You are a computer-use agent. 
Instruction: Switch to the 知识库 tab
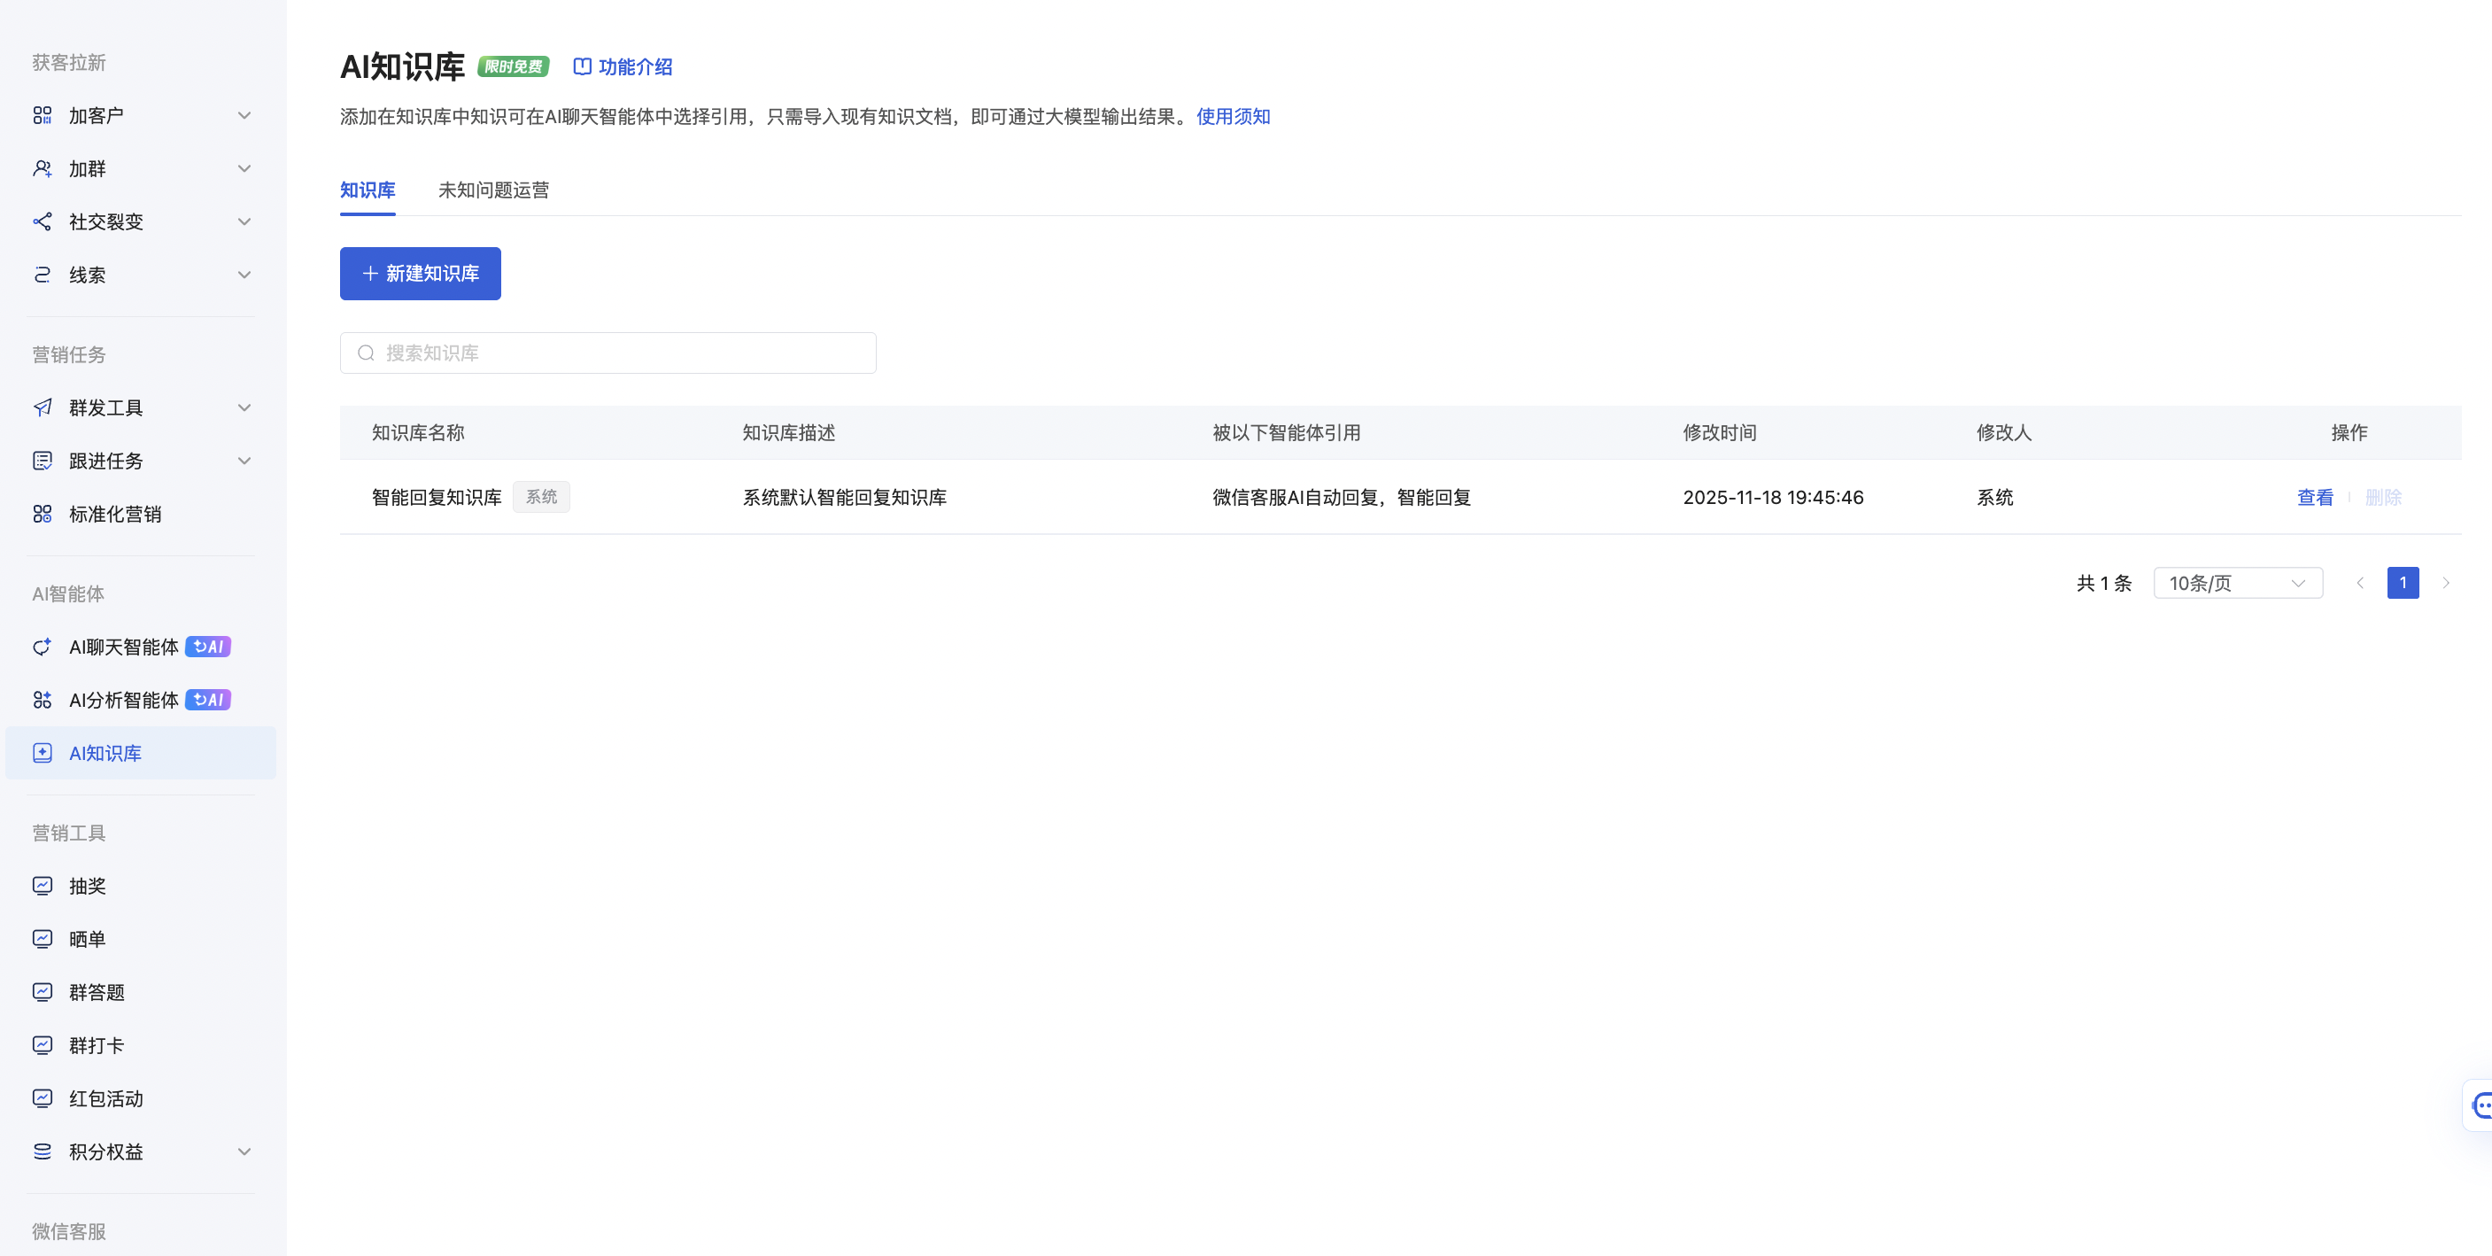point(368,190)
